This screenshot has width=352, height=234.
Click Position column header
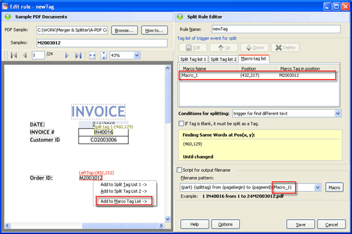coord(257,69)
